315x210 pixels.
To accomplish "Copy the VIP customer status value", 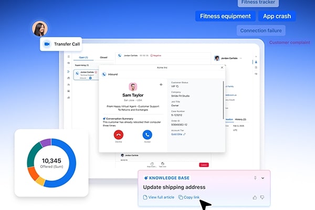I will (x=177, y=87).
